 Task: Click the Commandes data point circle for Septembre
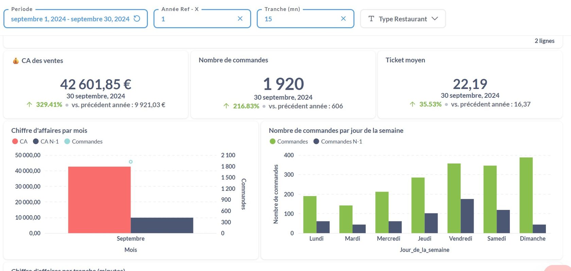pos(131,162)
